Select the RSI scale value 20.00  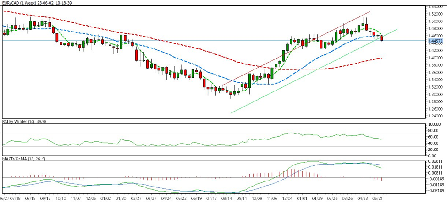434,150
